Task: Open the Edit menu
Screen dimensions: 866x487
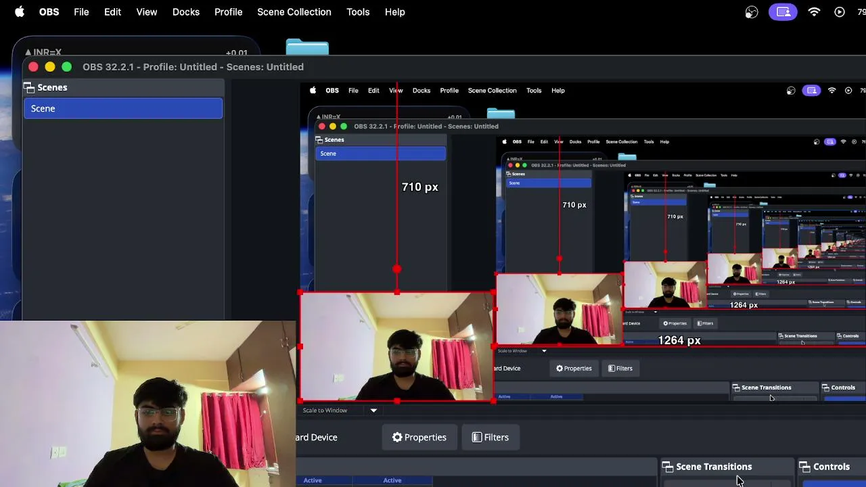Action: coord(112,11)
